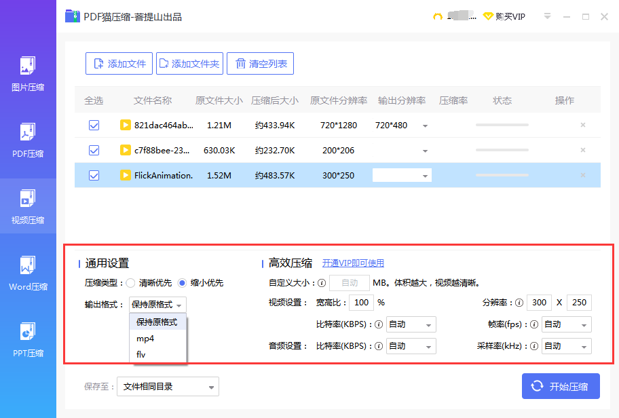Open the 采样率(kHz) dropdown

point(567,346)
